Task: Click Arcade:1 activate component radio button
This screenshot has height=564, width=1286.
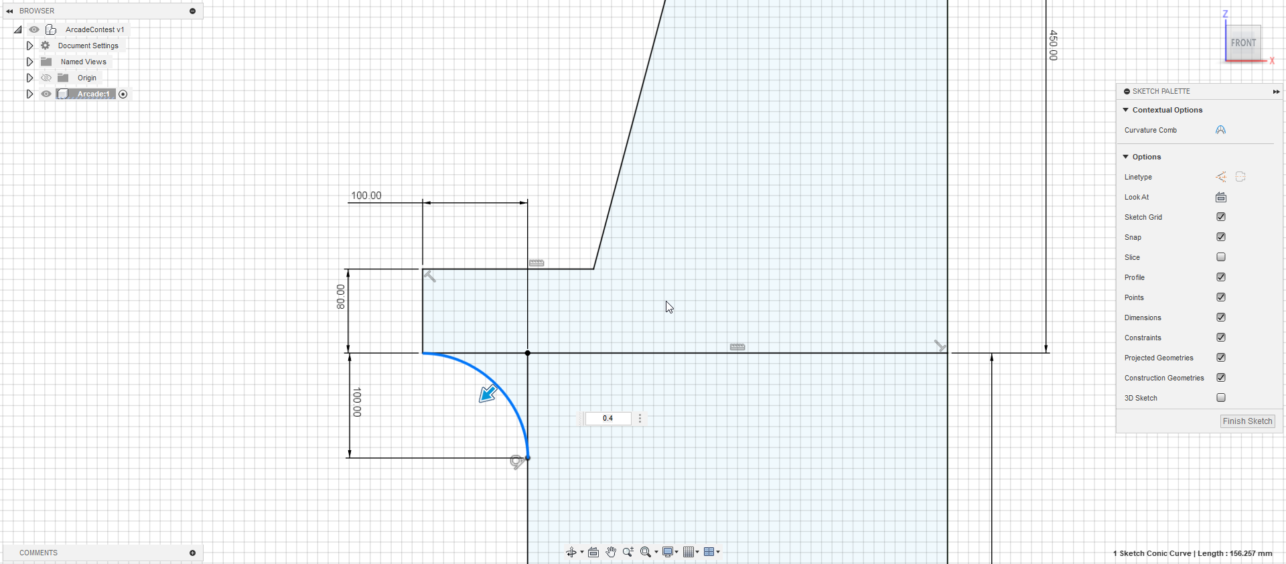Action: [x=123, y=94]
